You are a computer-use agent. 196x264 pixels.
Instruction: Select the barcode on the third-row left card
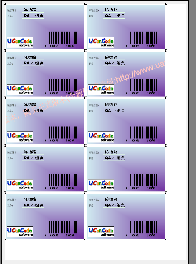coord(62,134)
